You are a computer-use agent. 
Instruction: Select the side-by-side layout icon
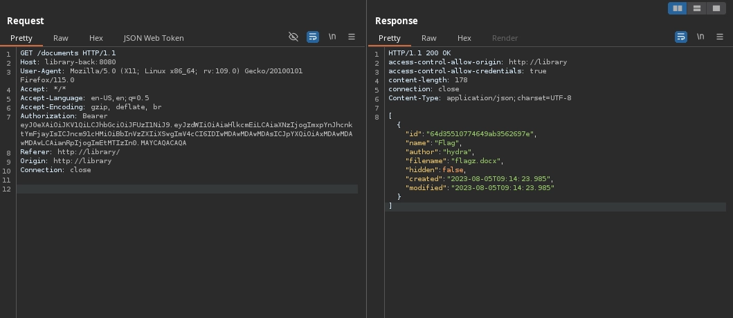[x=677, y=8]
